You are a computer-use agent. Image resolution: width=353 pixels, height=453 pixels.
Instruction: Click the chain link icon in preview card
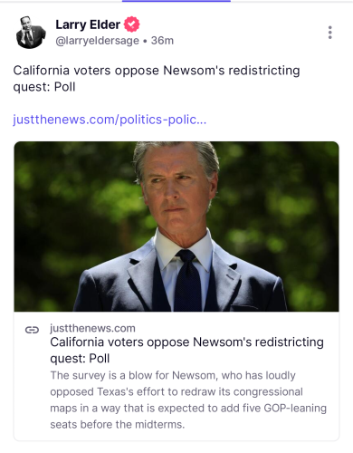pyautogui.click(x=32, y=330)
